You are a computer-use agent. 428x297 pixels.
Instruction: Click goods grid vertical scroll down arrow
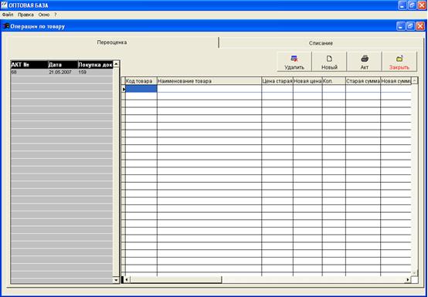tap(414, 273)
